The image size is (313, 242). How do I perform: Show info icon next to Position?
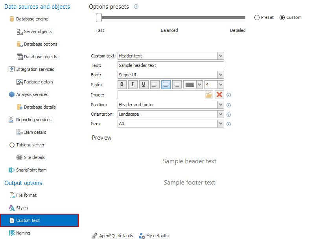229,105
